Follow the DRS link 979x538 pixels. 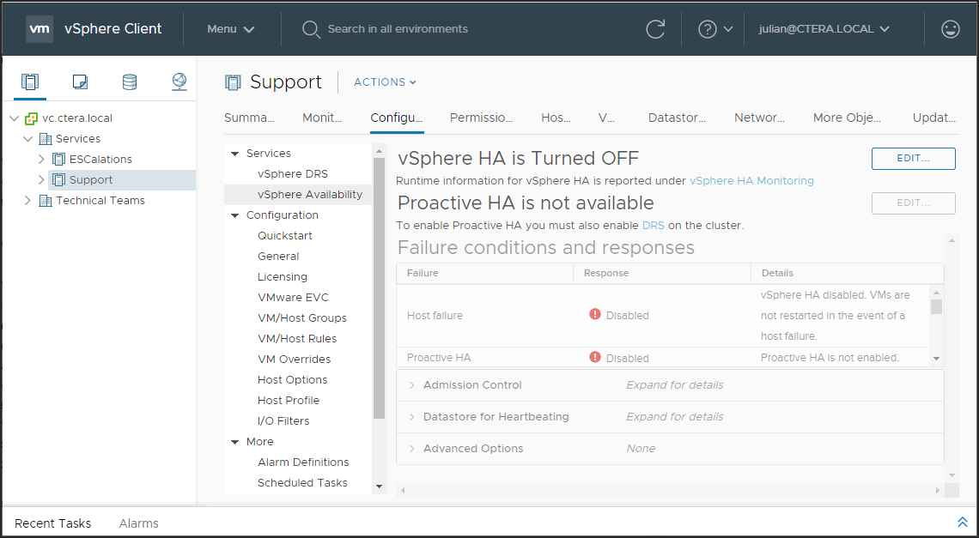click(653, 226)
